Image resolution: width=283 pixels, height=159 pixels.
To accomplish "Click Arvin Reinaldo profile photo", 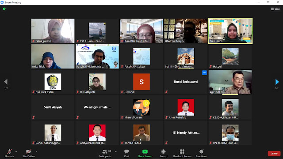I will [186, 107].
